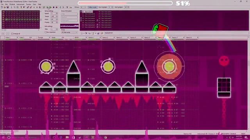Clone the selected instrument icon
Screen dimensions: 250x140
click(89, 33)
